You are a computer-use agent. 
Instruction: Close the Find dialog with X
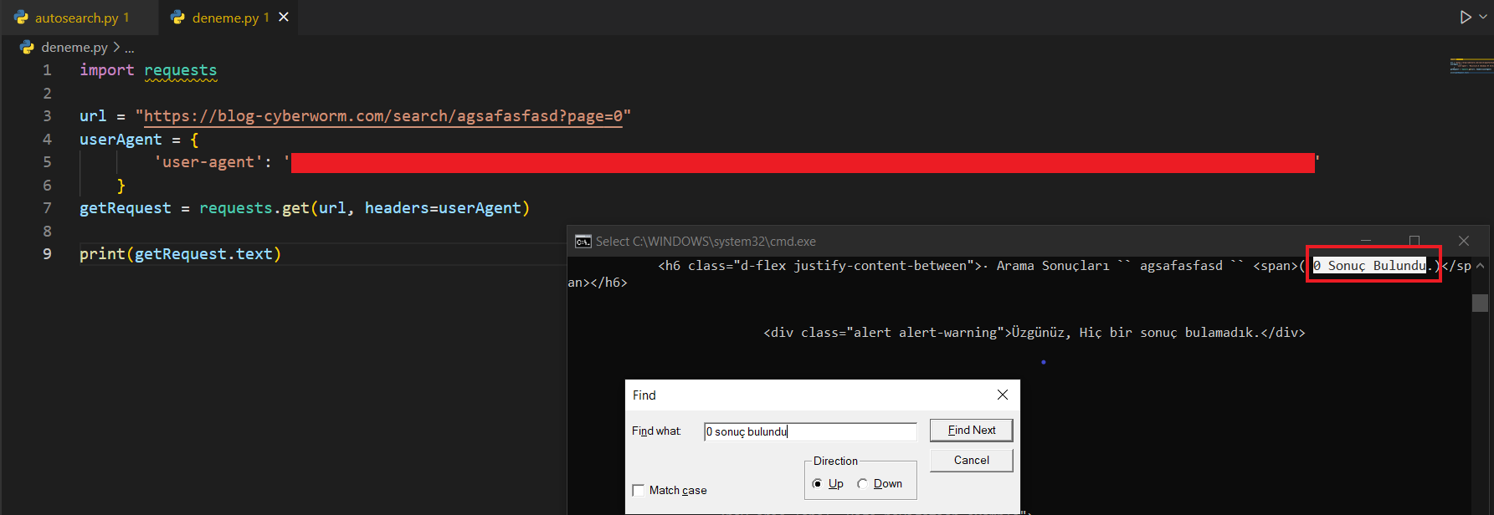(1002, 395)
